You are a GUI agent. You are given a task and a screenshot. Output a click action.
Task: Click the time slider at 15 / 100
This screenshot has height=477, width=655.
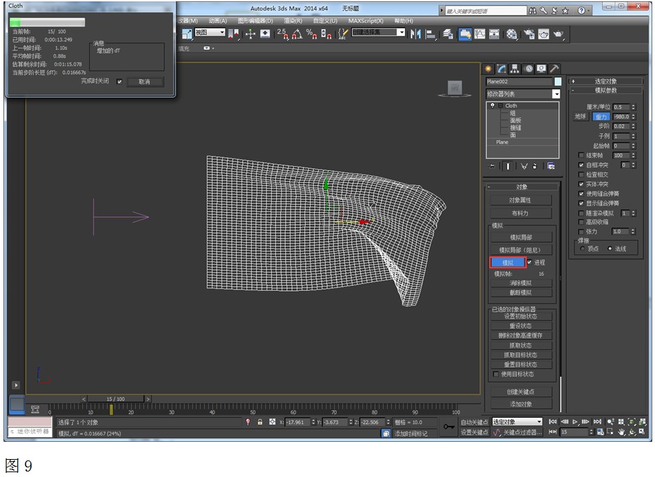(115, 399)
